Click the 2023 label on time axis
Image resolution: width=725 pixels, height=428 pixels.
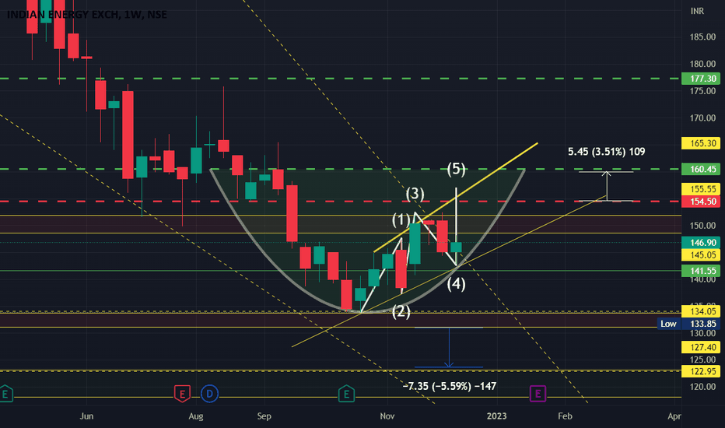pos(497,416)
